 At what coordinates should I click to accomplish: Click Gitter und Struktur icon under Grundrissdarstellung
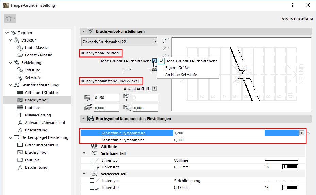point(20,92)
